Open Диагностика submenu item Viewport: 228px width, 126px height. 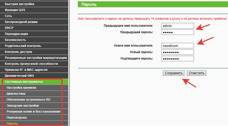tap(34, 94)
